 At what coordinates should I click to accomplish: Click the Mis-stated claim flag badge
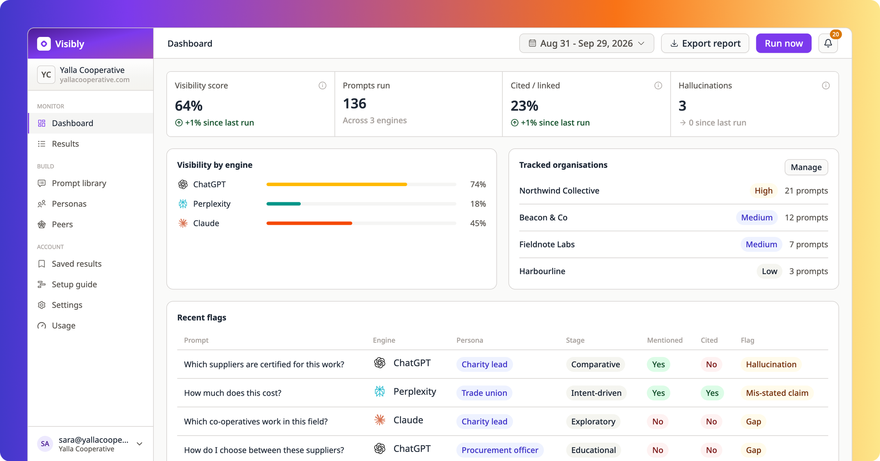coord(777,393)
